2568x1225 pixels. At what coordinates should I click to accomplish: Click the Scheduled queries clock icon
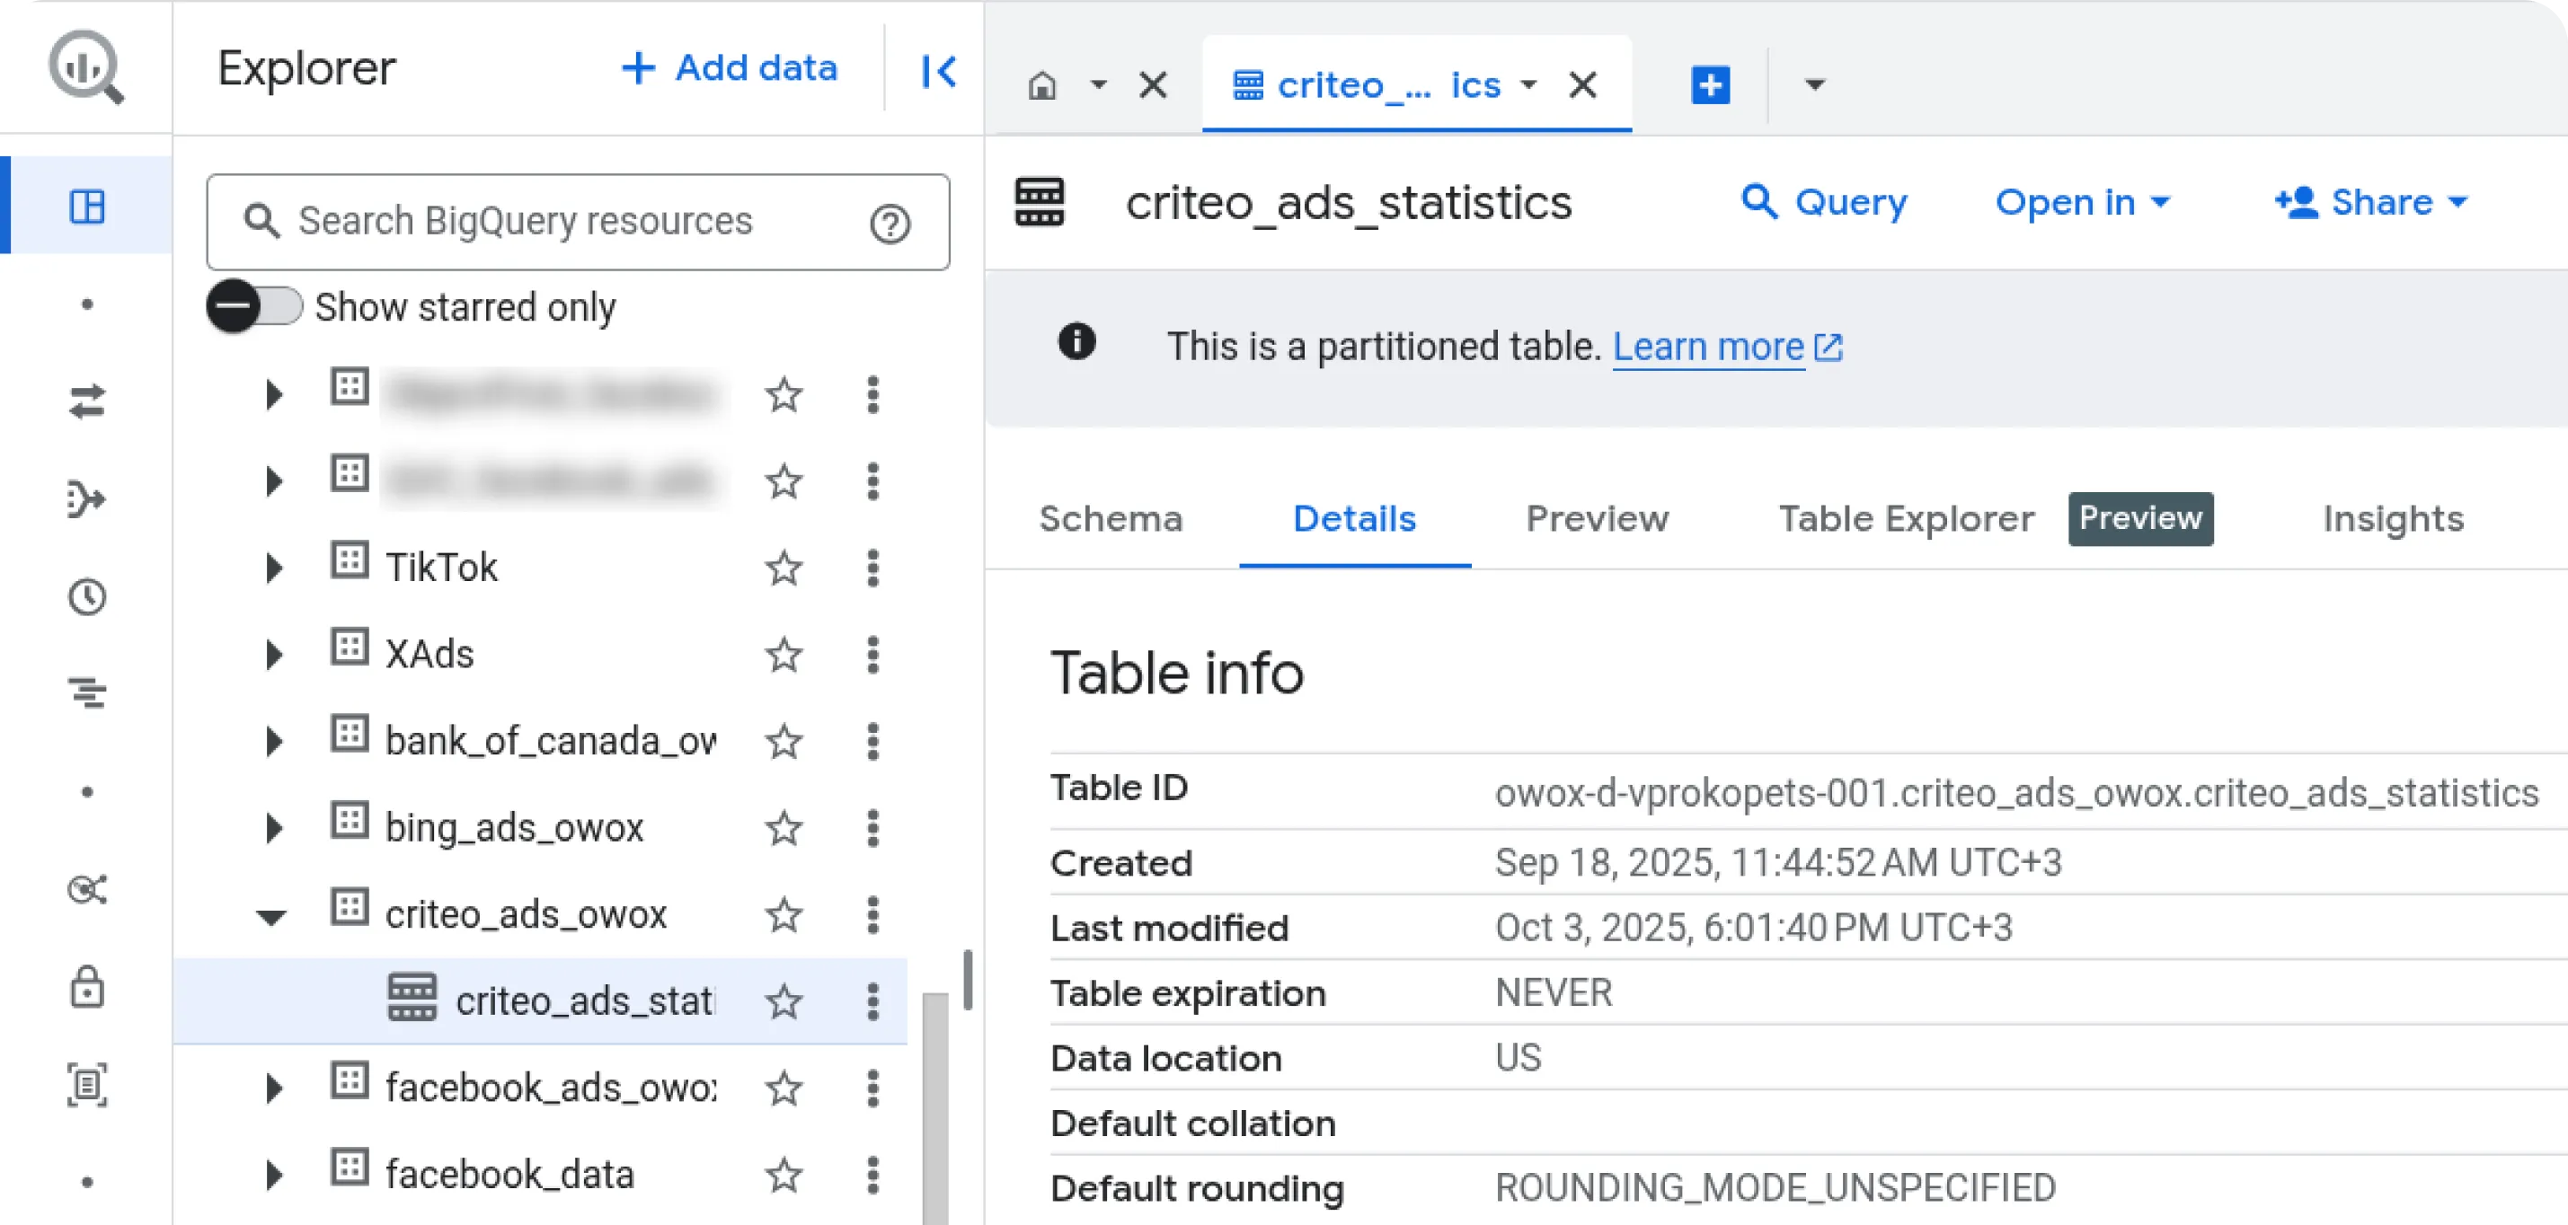tap(87, 597)
